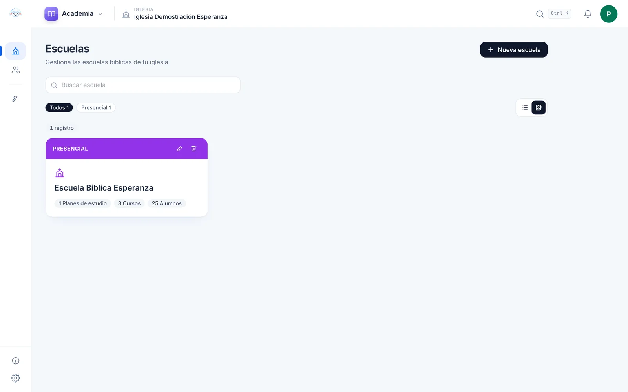628x392 pixels.
Task: Create a new school with Nueva escuela
Action: pos(514,50)
